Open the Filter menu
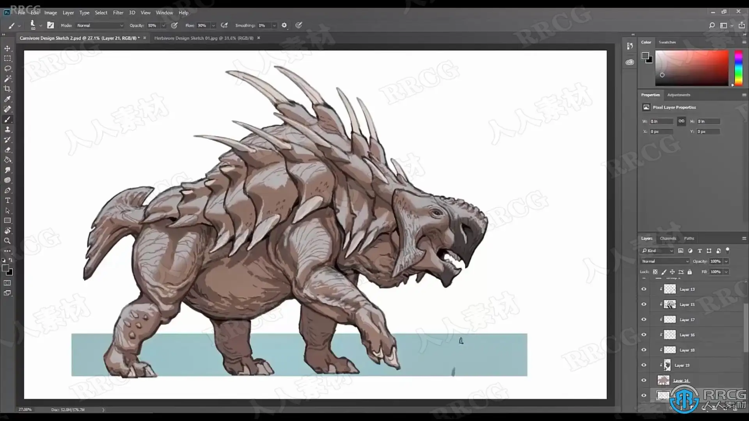The width and height of the screenshot is (749, 421). 118,12
